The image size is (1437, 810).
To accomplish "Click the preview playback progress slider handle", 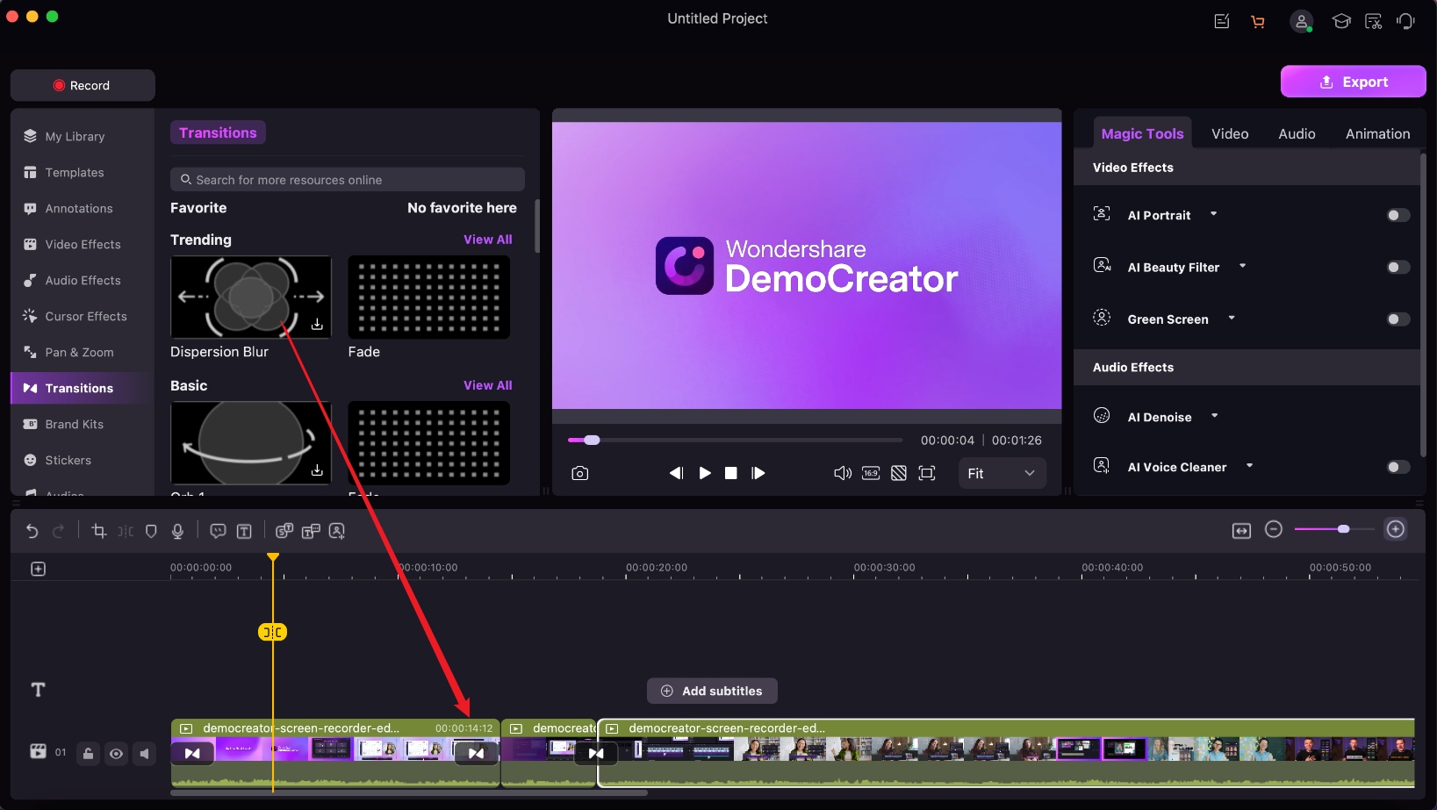I will click(x=592, y=440).
